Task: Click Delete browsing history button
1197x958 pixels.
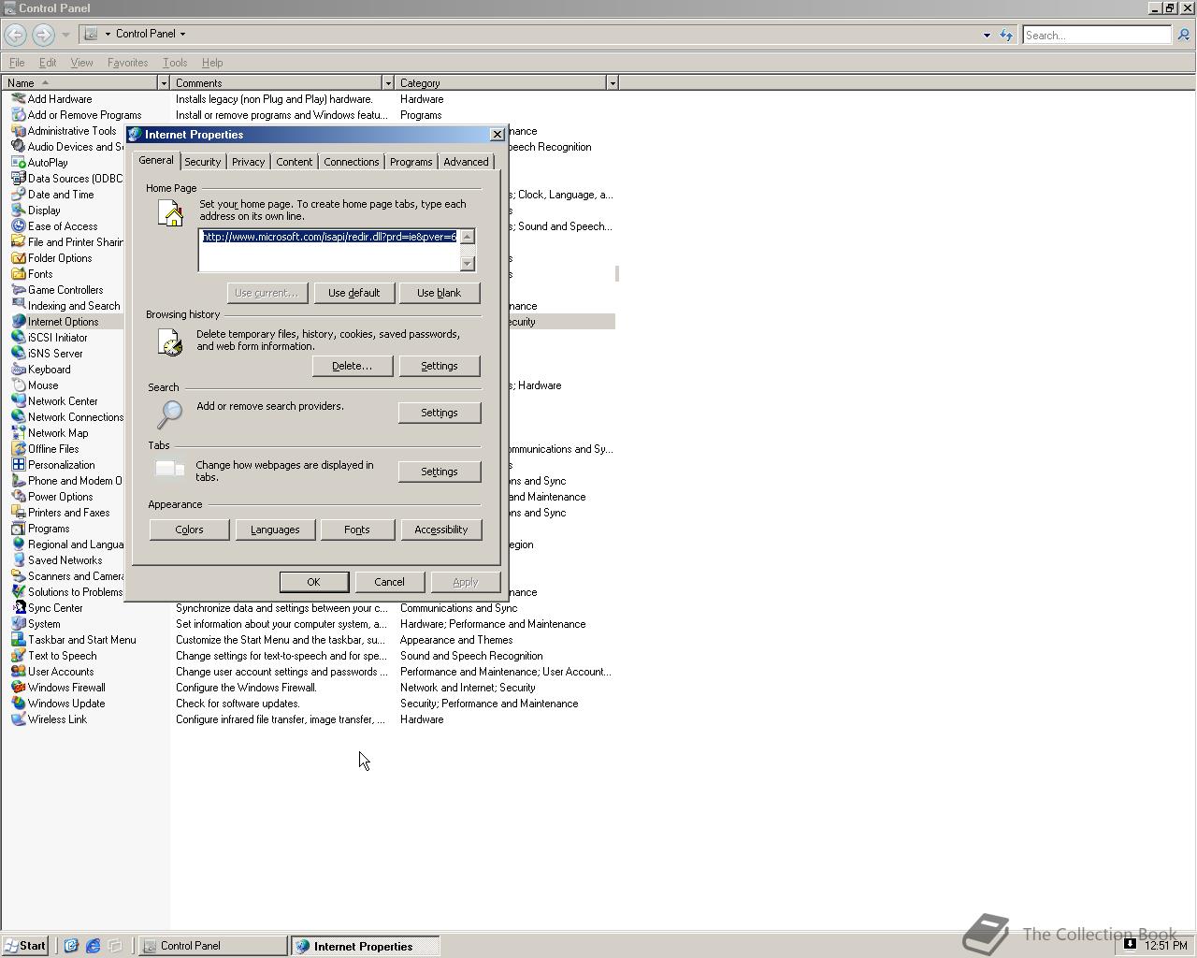Action: pyautogui.click(x=352, y=366)
